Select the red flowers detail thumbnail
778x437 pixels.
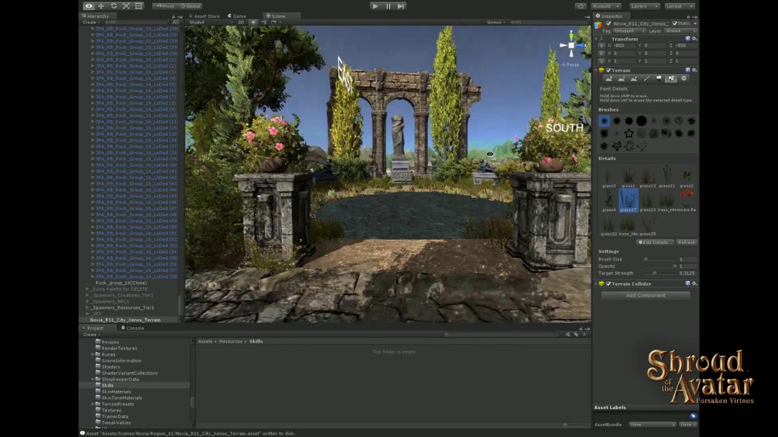687,201
